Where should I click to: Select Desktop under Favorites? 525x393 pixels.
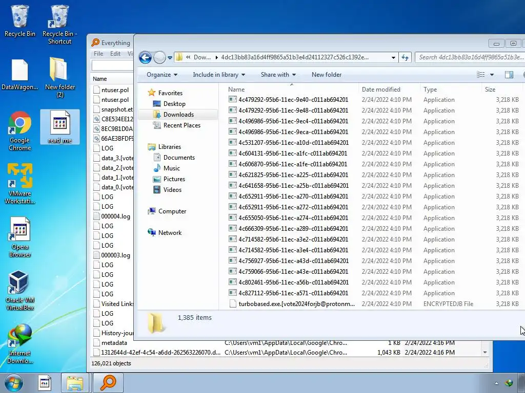click(x=174, y=103)
